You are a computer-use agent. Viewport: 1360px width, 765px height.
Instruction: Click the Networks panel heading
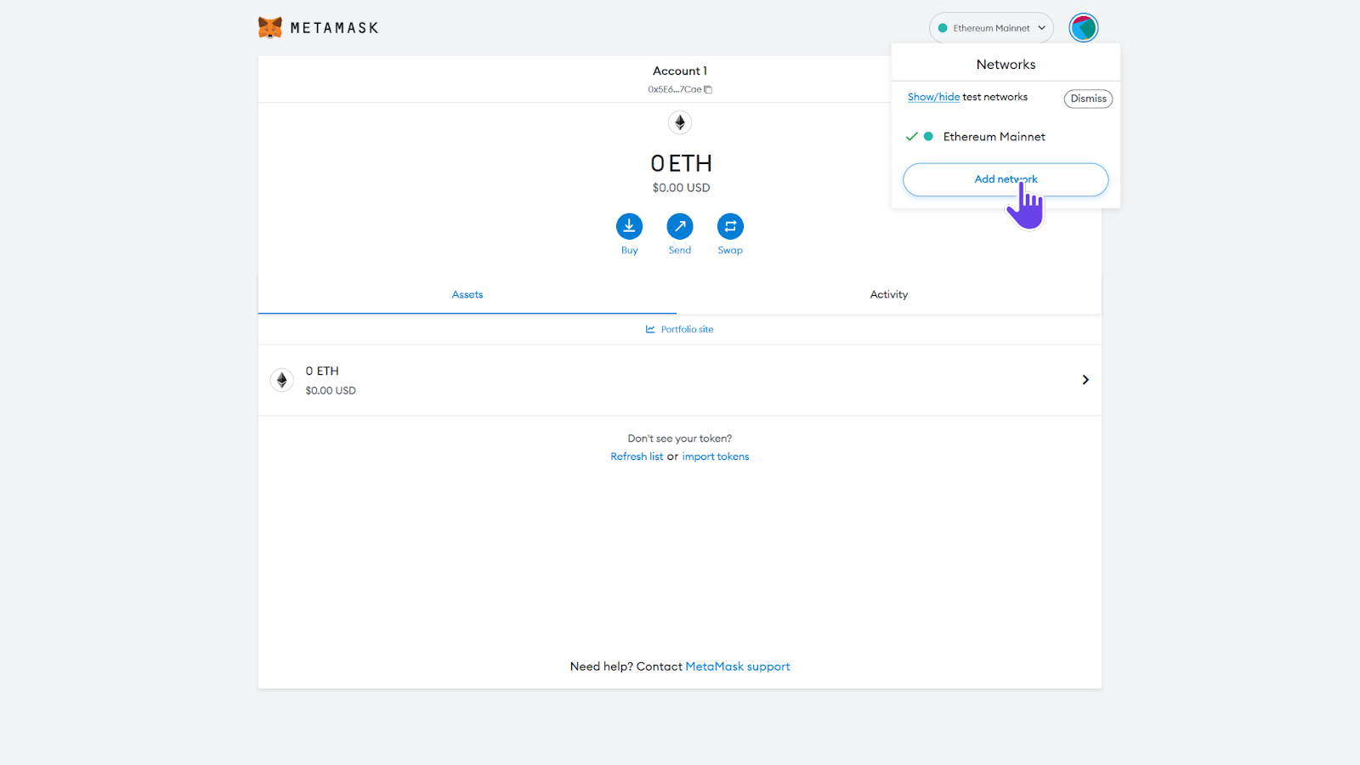click(x=1006, y=65)
